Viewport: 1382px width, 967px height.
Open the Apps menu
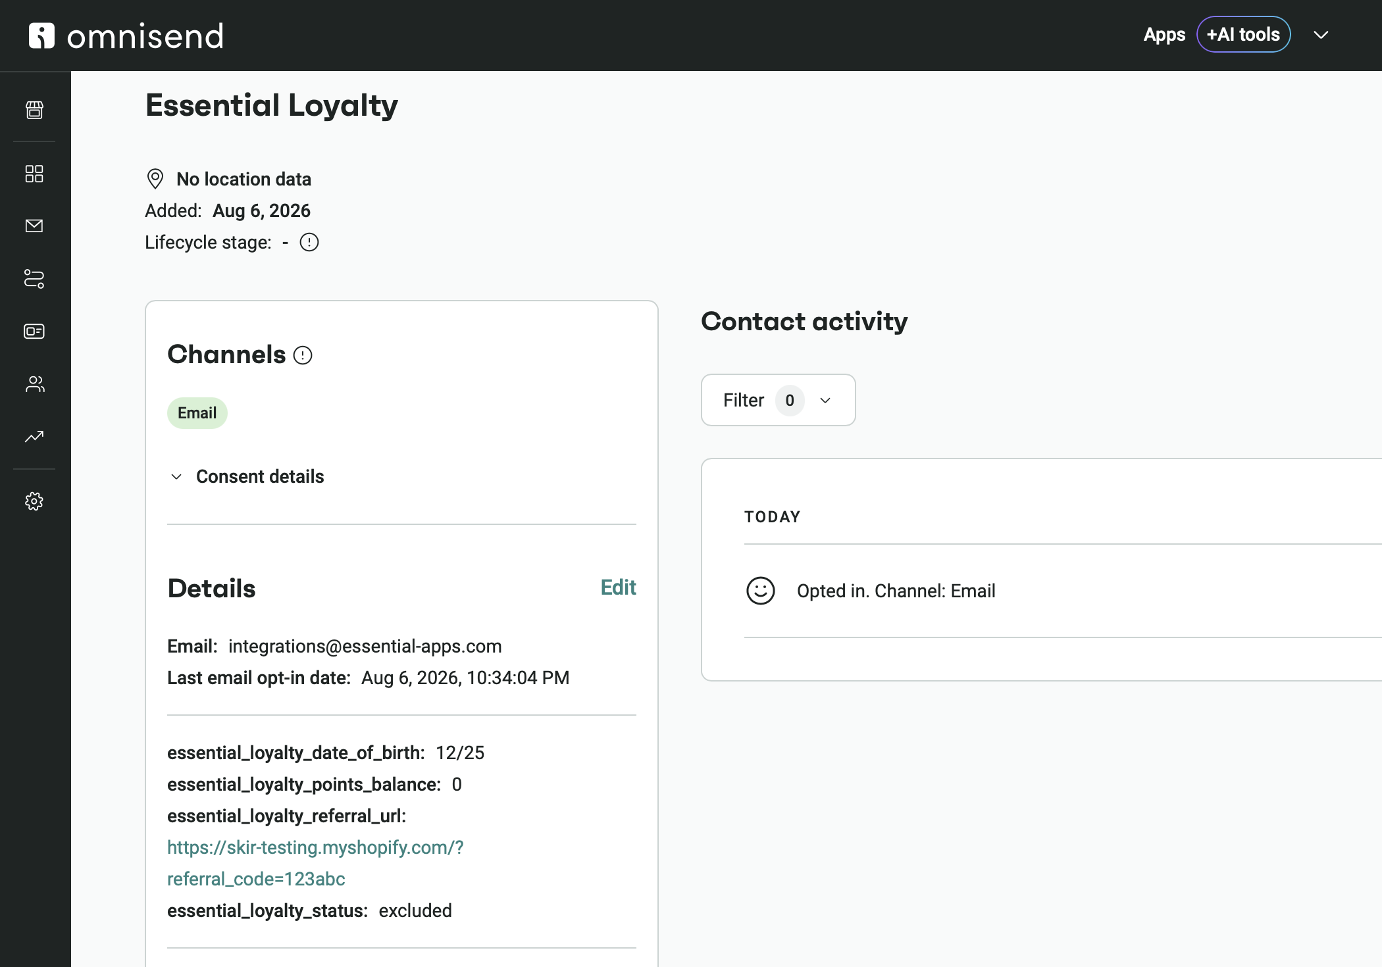click(x=1164, y=34)
